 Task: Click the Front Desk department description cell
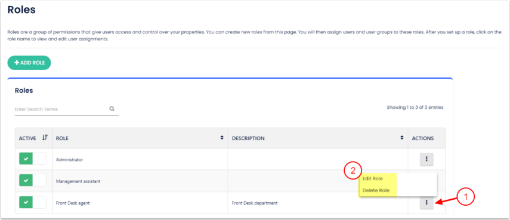[255, 203]
